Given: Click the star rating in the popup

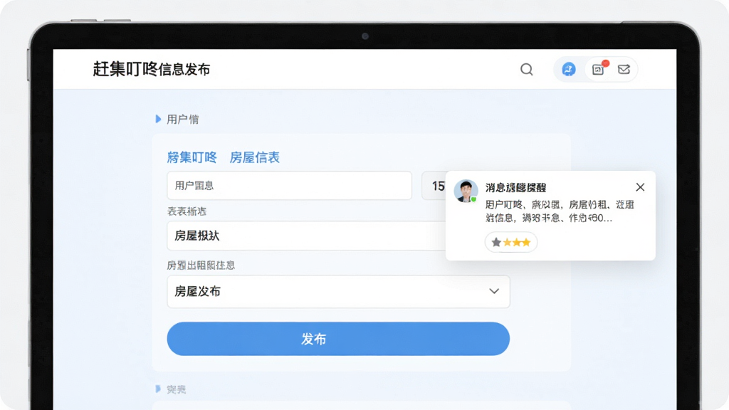Looking at the screenshot, I should (x=511, y=242).
